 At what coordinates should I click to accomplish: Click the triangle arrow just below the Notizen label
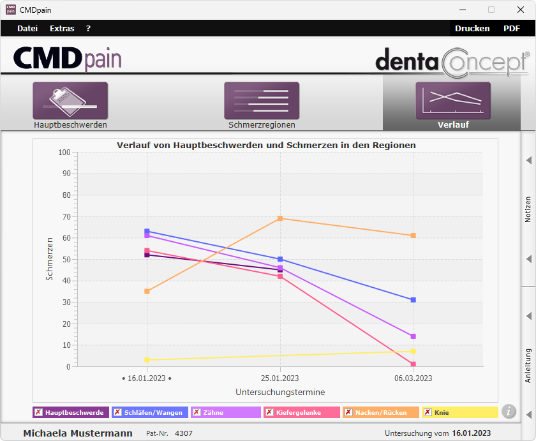529,259
